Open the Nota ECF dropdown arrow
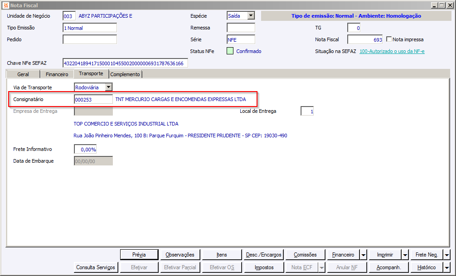The image size is (456, 276). tap(322, 267)
